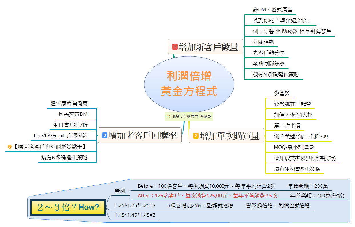Click subtopic 發DM、各式廣告
Image resolution: width=355 pixels, height=227 pixels.
273,10
